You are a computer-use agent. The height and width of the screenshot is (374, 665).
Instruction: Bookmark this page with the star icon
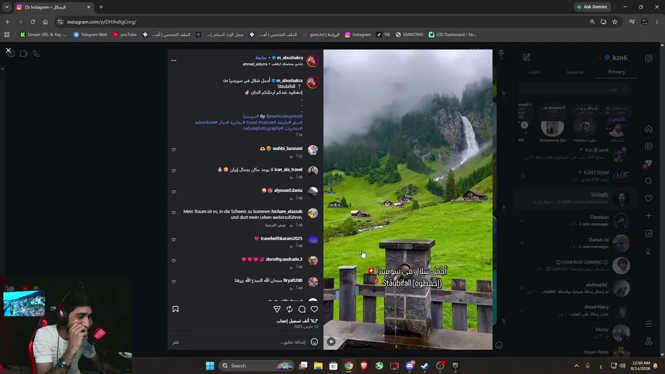[x=615, y=22]
